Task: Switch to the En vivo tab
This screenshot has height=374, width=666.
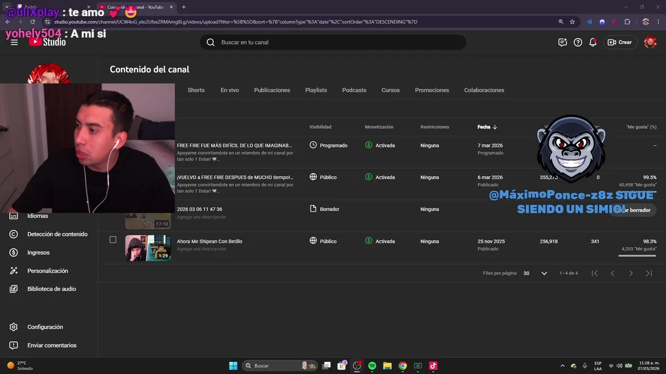Action: click(x=229, y=90)
